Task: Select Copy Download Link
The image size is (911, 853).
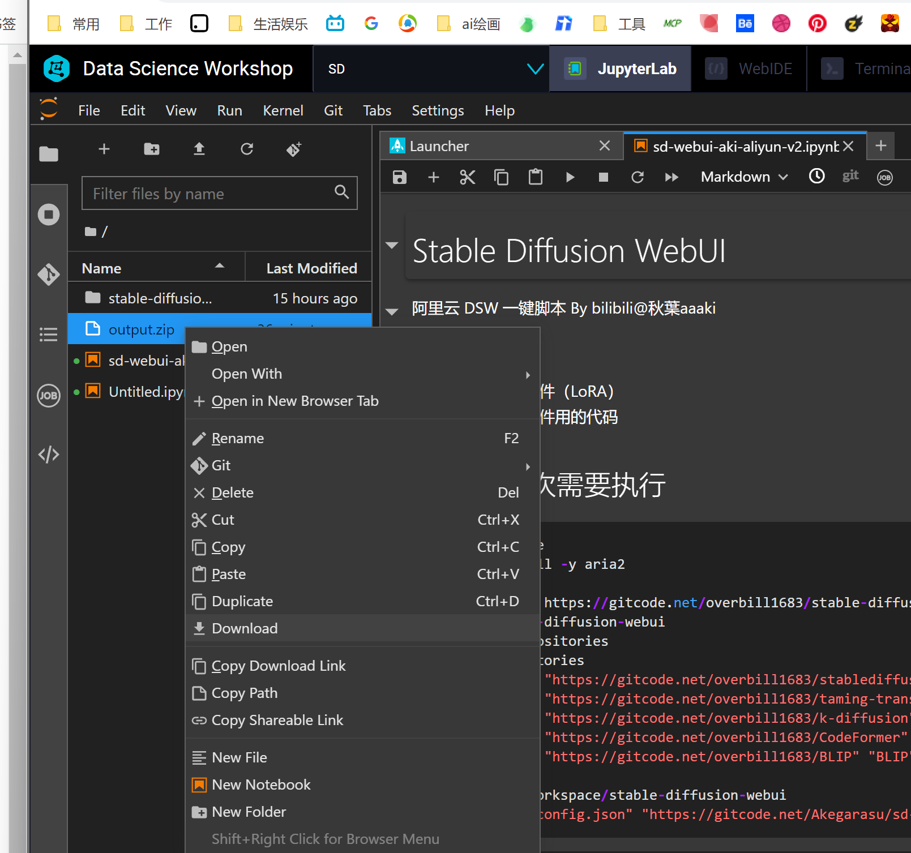Action: 362,666
